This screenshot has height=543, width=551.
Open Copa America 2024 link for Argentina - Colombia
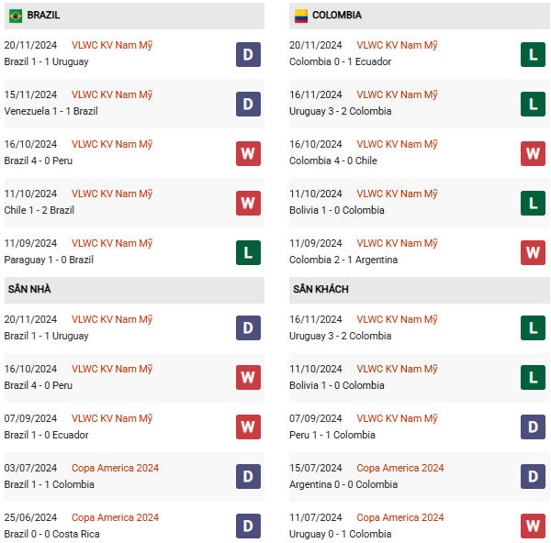[x=399, y=469]
